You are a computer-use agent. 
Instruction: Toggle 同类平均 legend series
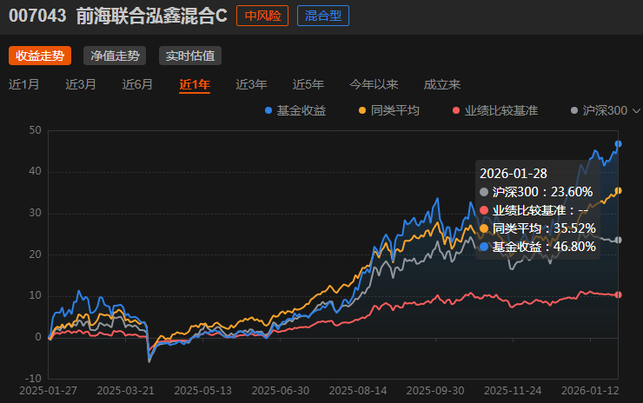coord(389,110)
